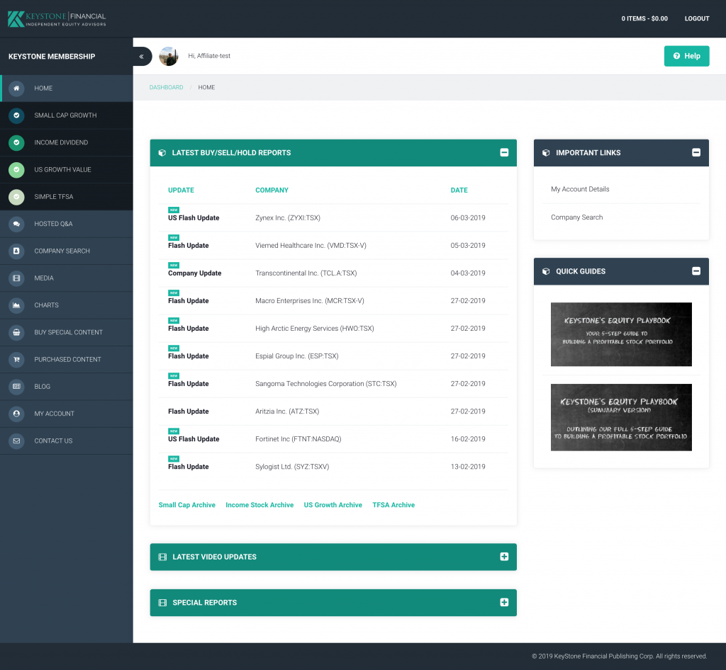
Task: Click the Logout link
Action: point(697,18)
